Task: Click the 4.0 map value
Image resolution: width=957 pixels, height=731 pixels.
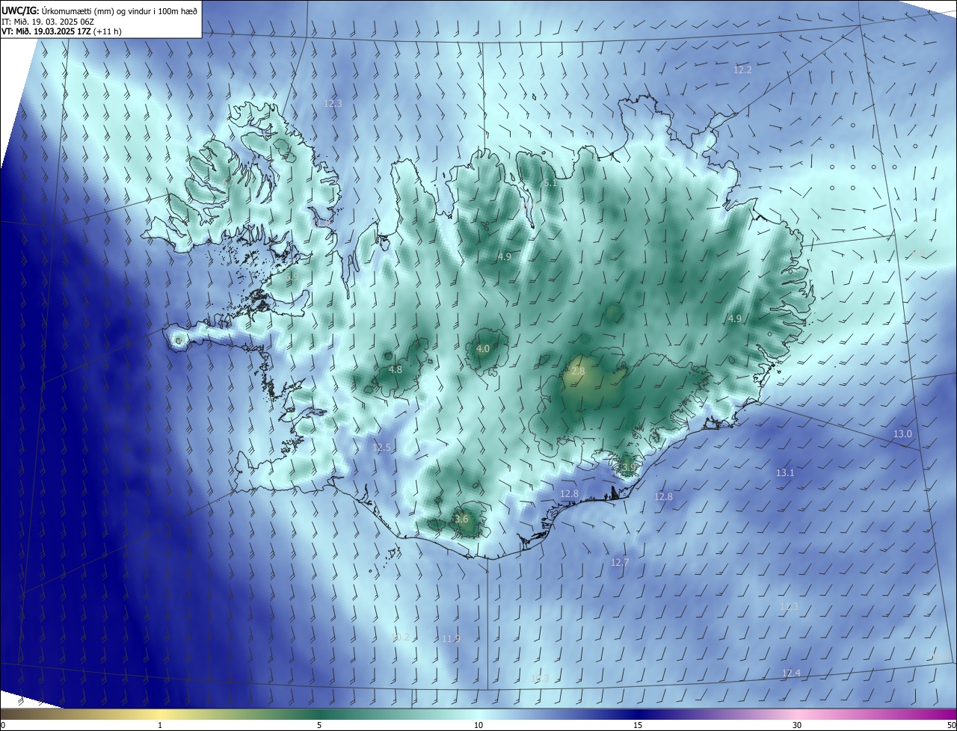Action: pyautogui.click(x=483, y=349)
